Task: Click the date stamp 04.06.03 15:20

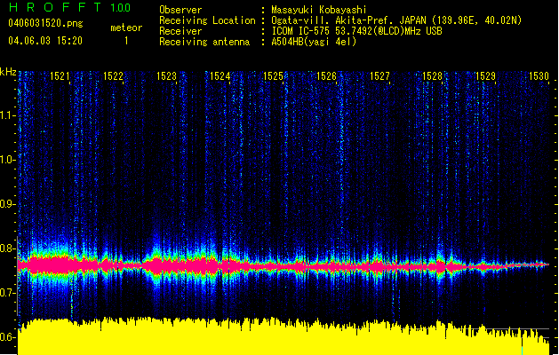Action: point(45,41)
